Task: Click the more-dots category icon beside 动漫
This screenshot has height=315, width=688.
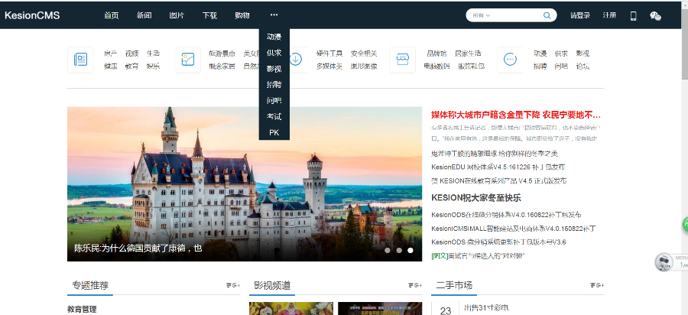Action: [x=510, y=60]
